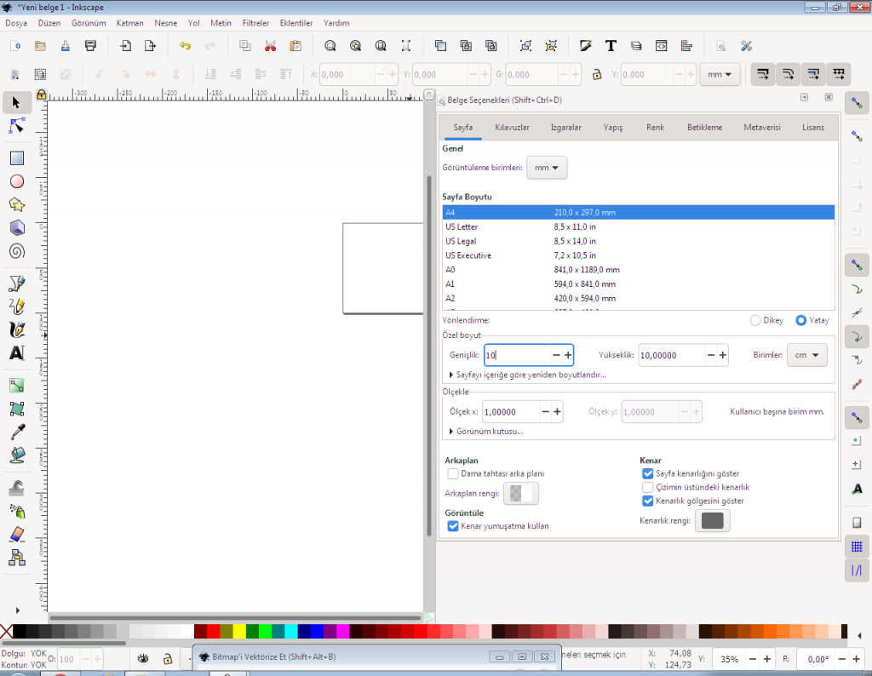Open the Filtreler menu
Image resolution: width=872 pixels, height=676 pixels.
[255, 23]
